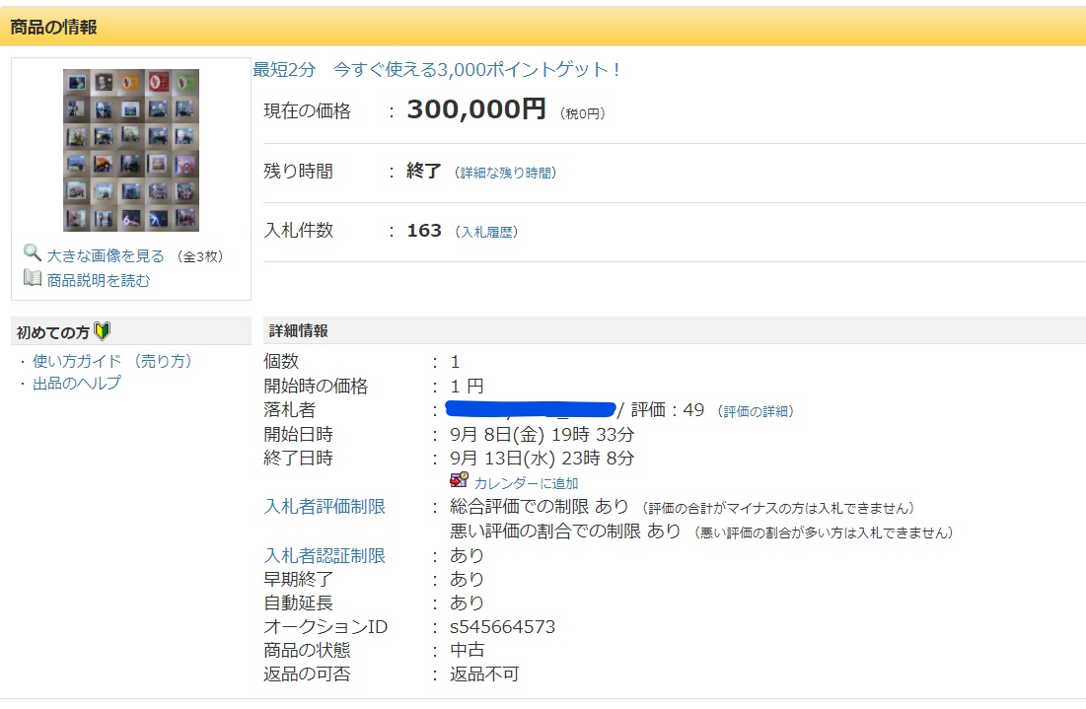
Task: Select the カレンダーに追加 link
Action: tap(526, 483)
